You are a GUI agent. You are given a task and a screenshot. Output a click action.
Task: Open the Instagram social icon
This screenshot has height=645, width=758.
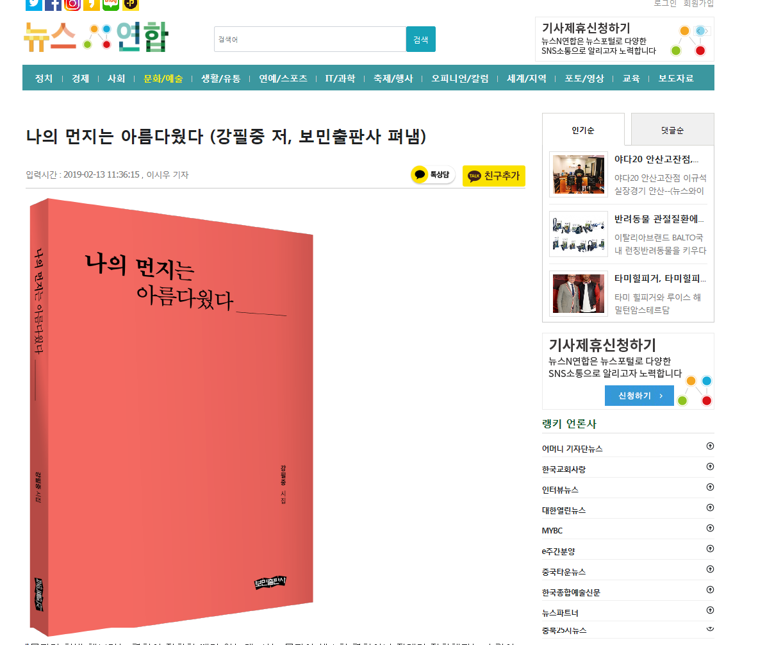72,4
